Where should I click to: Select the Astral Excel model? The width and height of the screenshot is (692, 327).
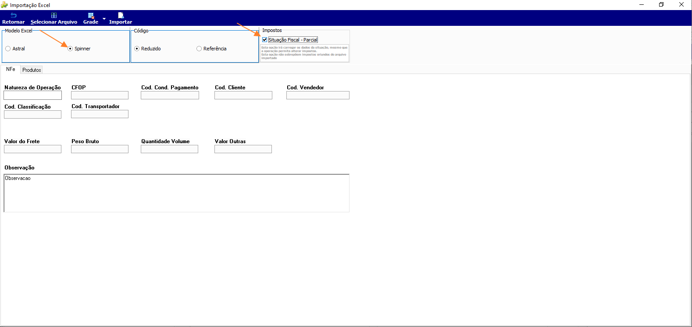point(15,49)
